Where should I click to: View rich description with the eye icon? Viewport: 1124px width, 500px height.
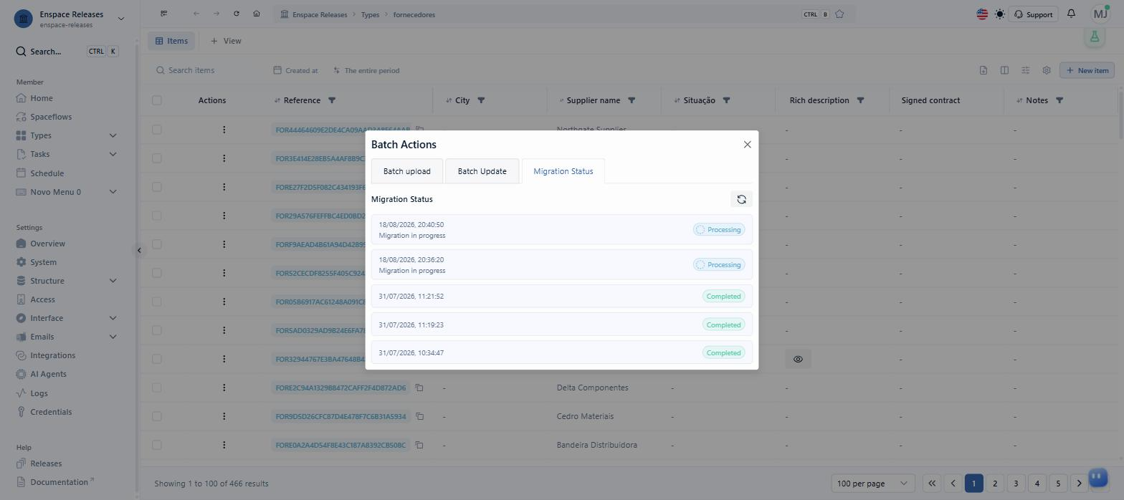click(798, 359)
